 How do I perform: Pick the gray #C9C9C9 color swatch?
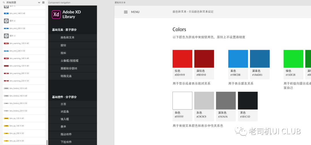tap(204, 101)
